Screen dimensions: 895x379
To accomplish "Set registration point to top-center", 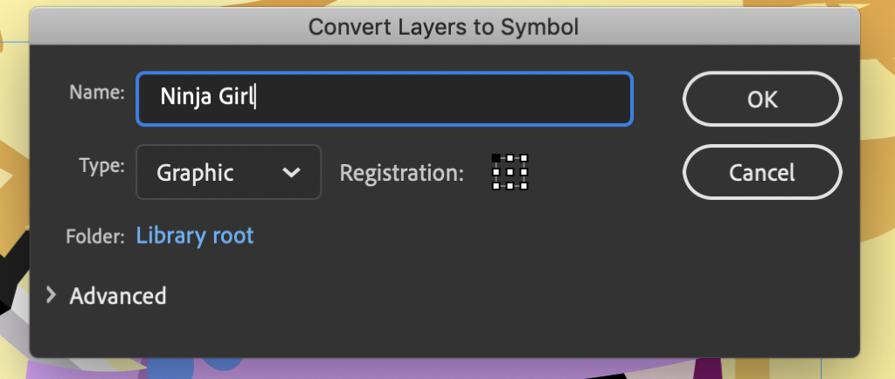I will click(510, 158).
